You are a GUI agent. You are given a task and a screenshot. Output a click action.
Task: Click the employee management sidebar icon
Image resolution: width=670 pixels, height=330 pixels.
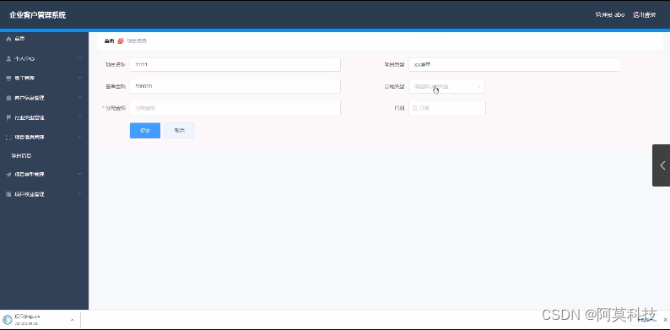pyautogui.click(x=8, y=78)
